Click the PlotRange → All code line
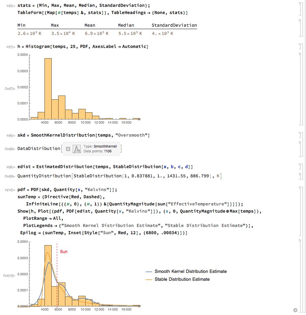The height and width of the screenshot is (315, 306). coord(43,218)
